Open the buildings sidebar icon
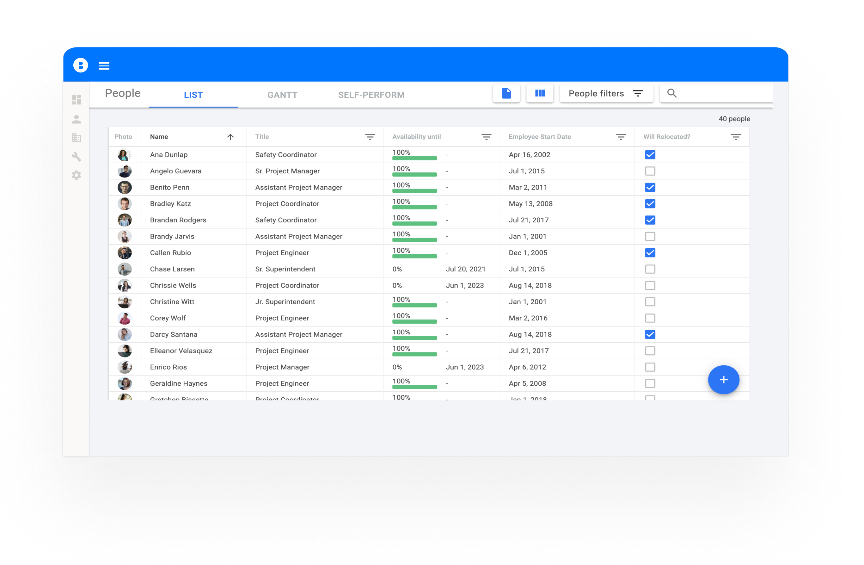 click(76, 138)
